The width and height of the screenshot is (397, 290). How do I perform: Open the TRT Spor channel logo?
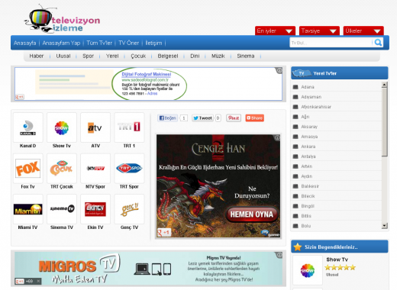(129, 169)
